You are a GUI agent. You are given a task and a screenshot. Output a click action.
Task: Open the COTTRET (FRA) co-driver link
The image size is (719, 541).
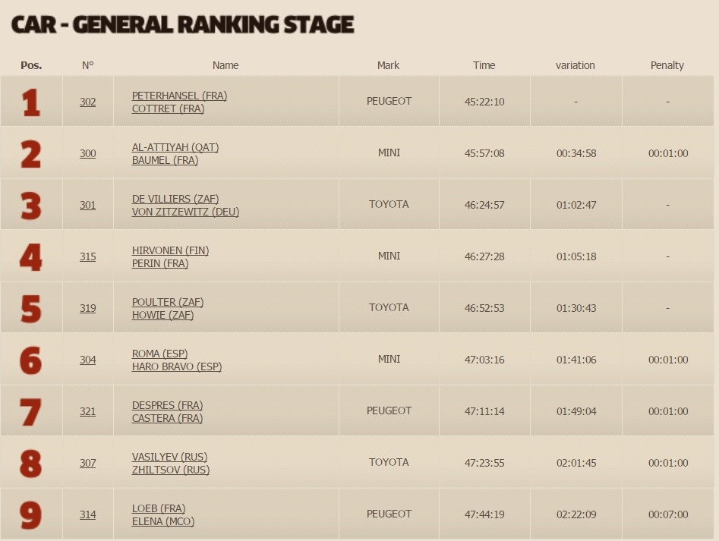[x=168, y=109]
